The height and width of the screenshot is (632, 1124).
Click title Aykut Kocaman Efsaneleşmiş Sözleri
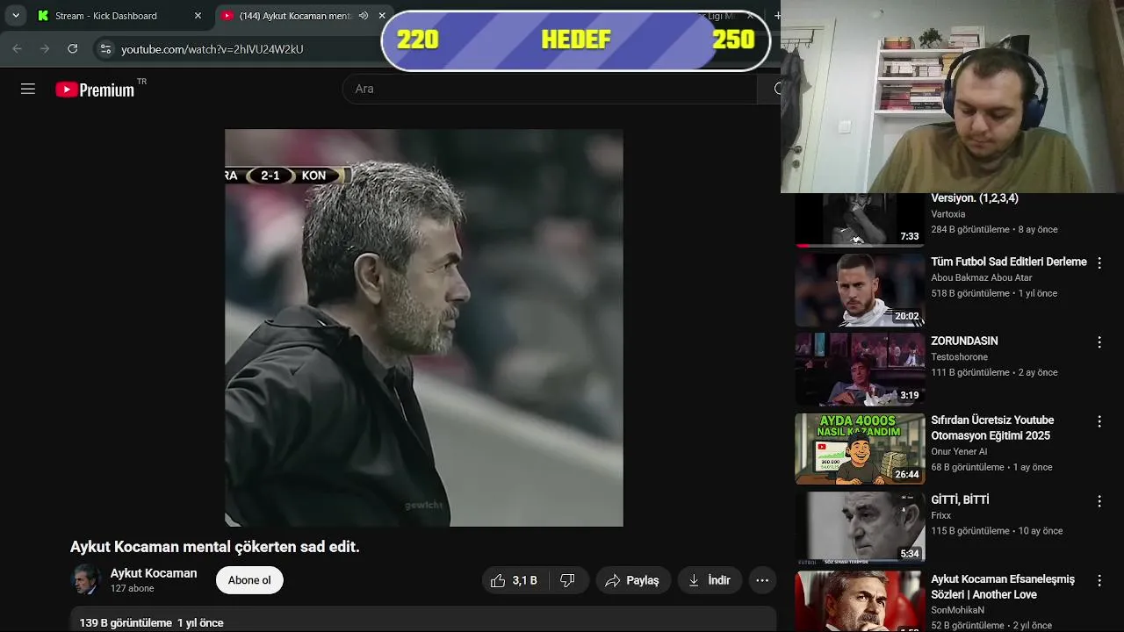click(x=1003, y=586)
